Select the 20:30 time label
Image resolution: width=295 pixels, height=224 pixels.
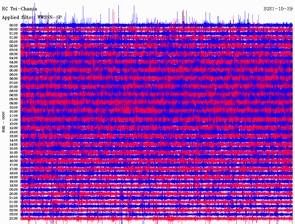click(x=14, y=194)
